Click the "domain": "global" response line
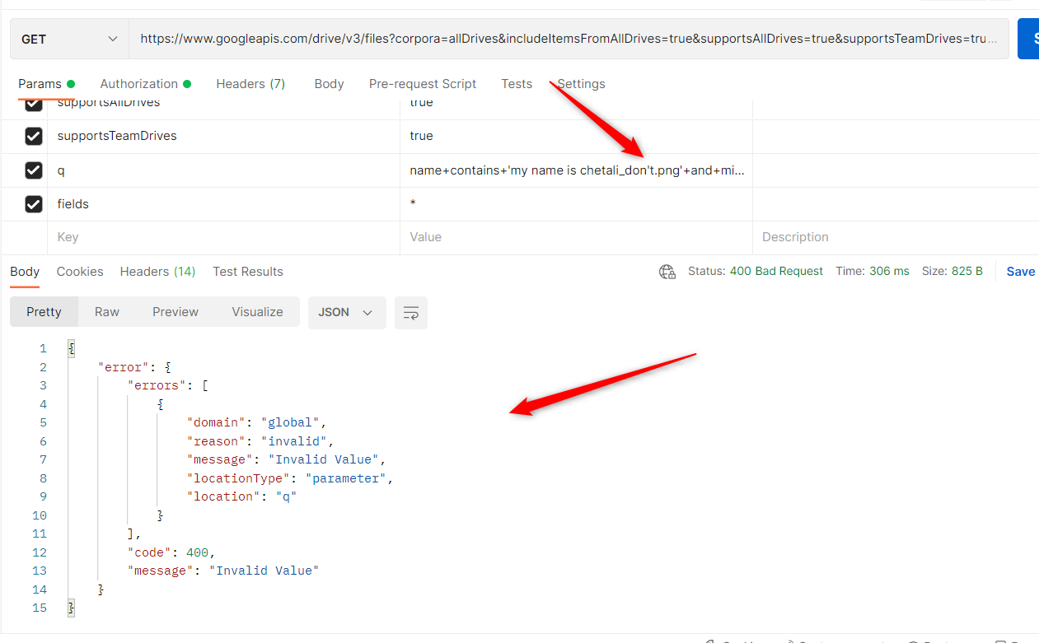This screenshot has height=643, width=1039. coord(257,423)
